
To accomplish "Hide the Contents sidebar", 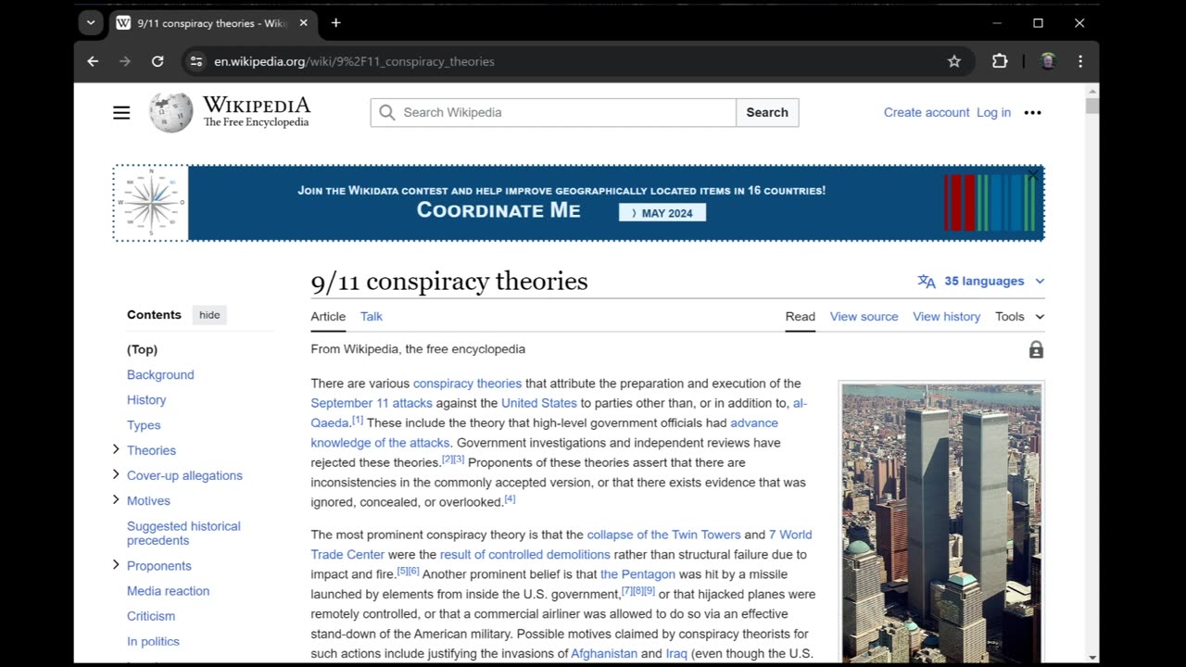I will coord(209,315).
